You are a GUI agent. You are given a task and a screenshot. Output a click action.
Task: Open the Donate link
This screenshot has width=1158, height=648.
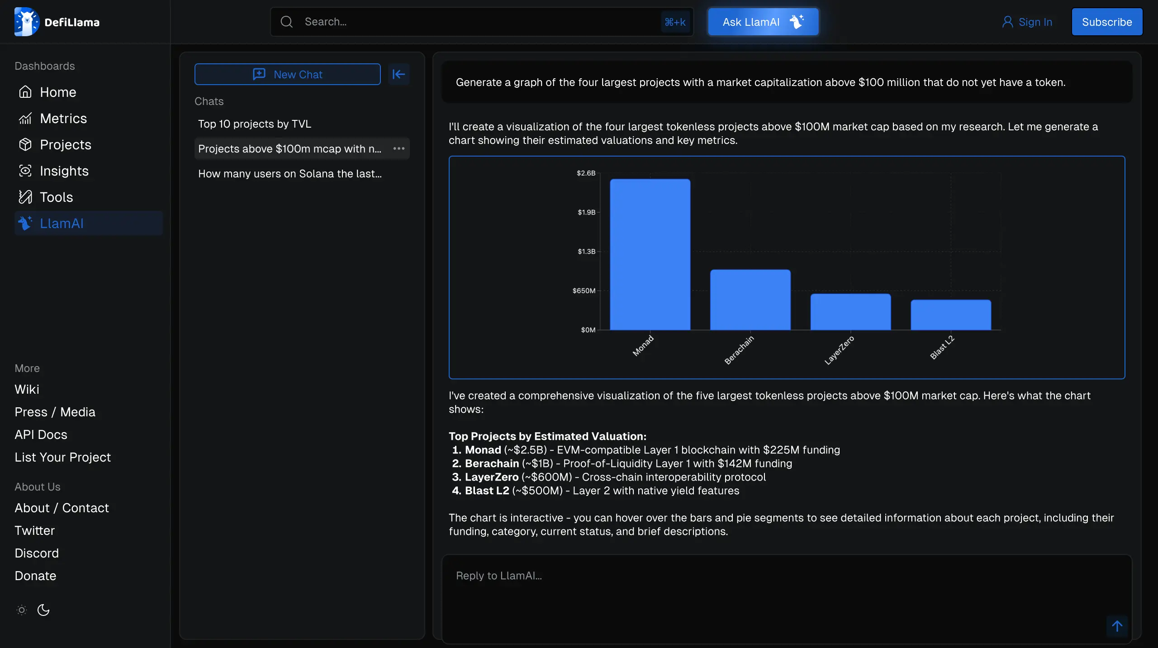35,576
